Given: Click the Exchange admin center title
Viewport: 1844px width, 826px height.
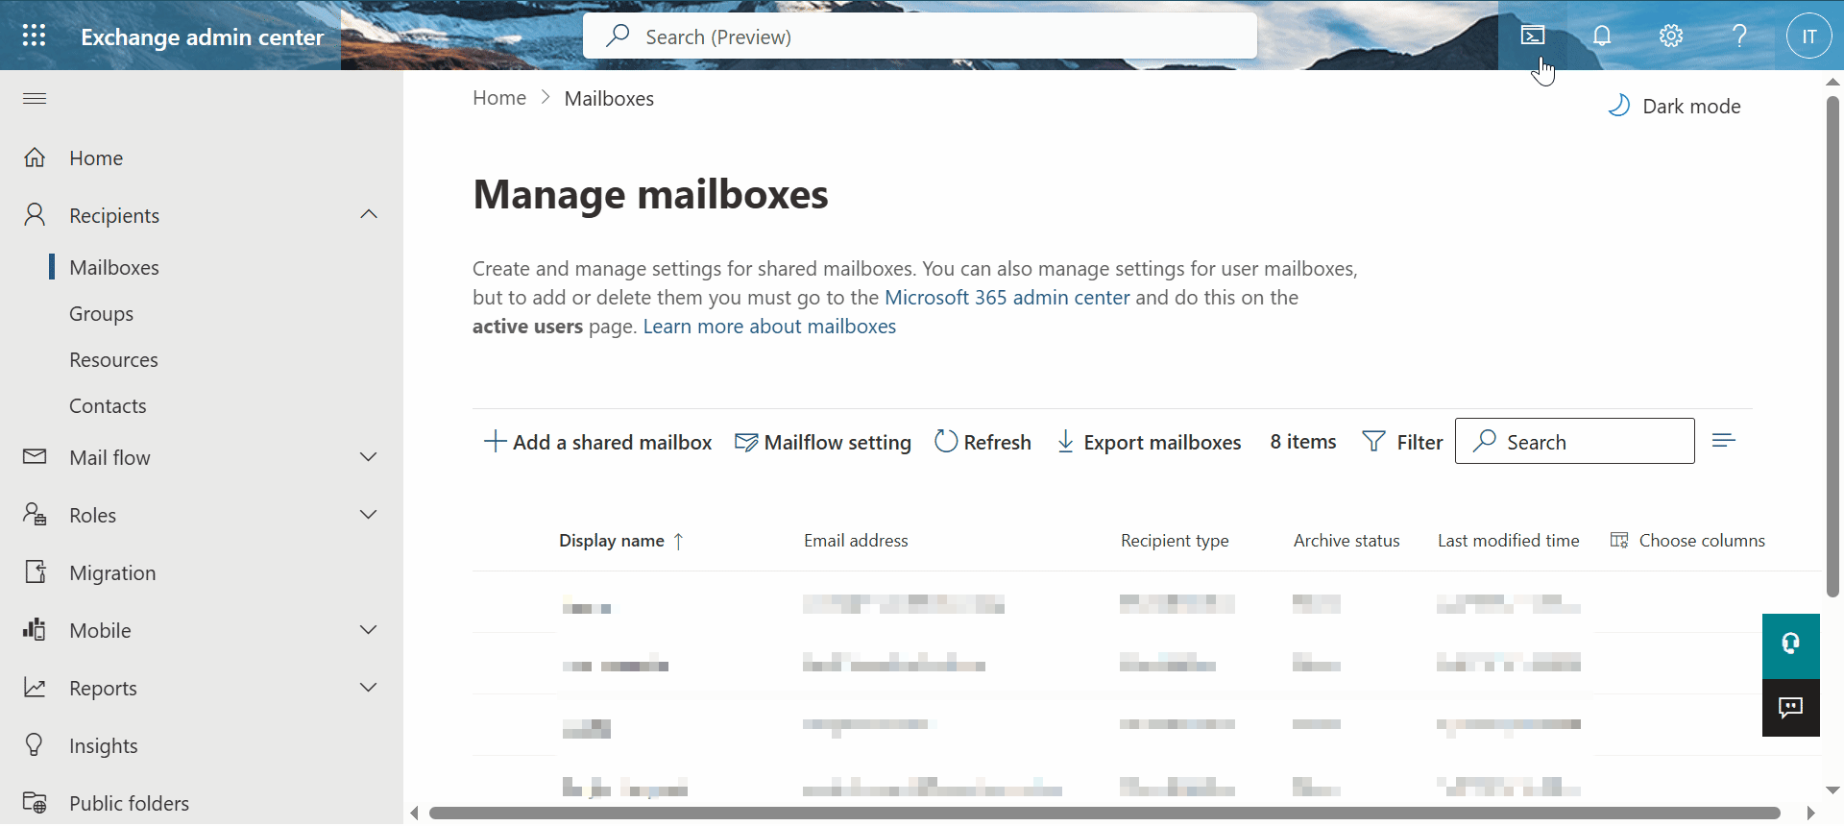Looking at the screenshot, I should tap(202, 36).
